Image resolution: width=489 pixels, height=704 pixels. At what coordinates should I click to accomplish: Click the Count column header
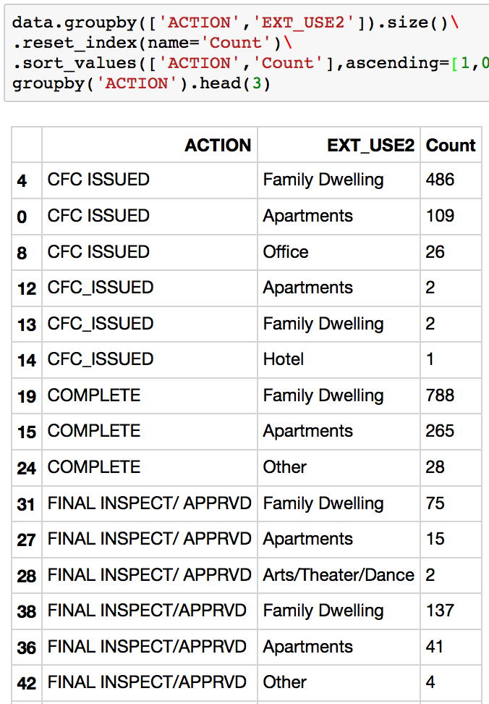(x=451, y=146)
